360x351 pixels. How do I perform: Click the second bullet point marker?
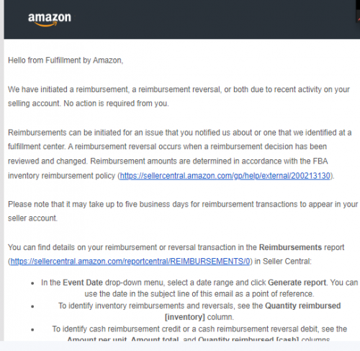pos(32,306)
